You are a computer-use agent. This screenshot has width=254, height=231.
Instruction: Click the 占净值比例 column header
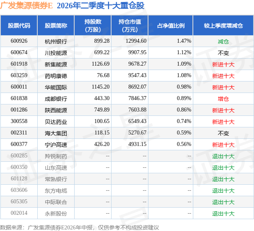pyautogui.click(x=171, y=25)
